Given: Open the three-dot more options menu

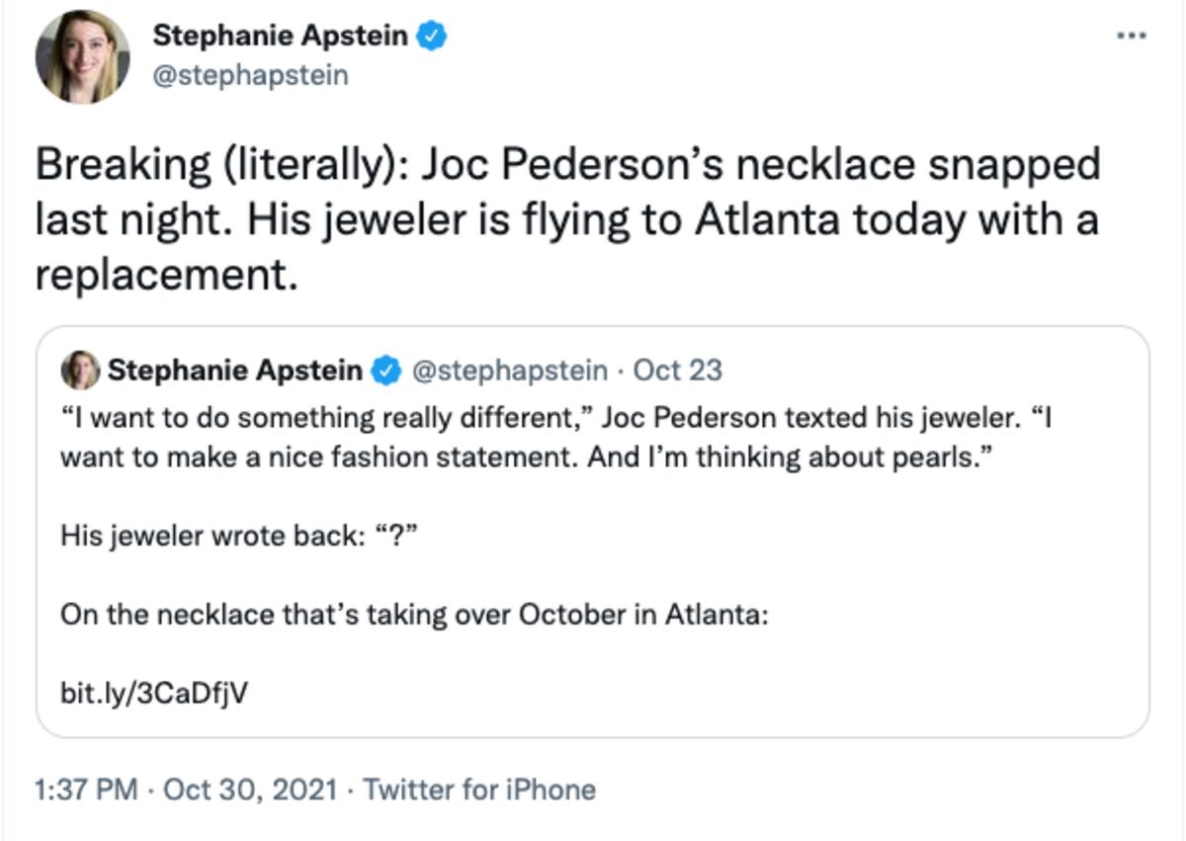Looking at the screenshot, I should tap(1130, 37).
